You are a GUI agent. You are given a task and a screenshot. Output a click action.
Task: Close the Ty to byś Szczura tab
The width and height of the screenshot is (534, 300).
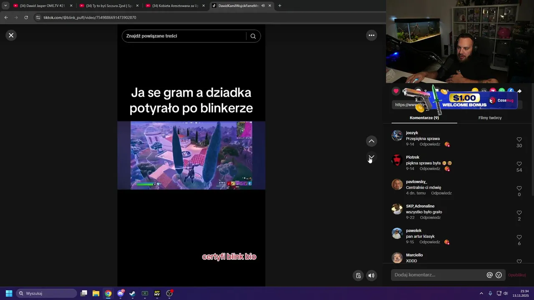point(137,6)
